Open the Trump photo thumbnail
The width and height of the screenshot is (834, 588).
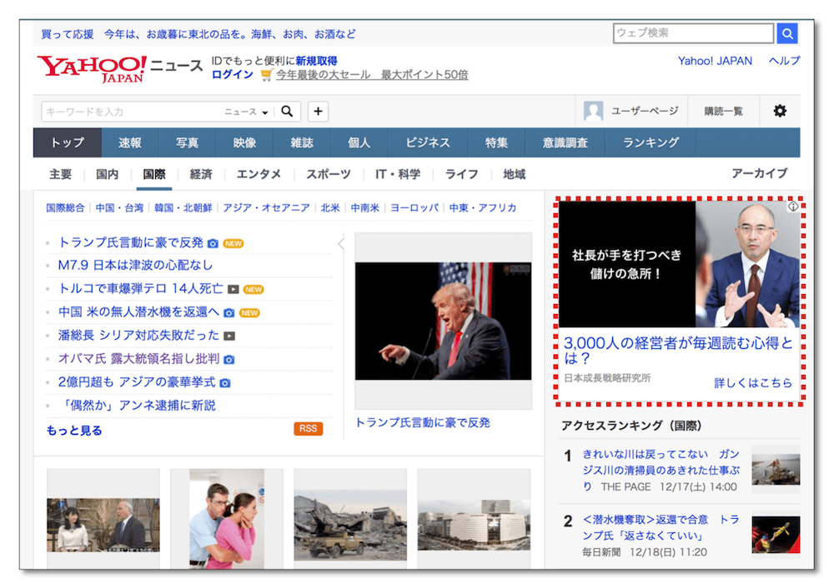point(443,321)
